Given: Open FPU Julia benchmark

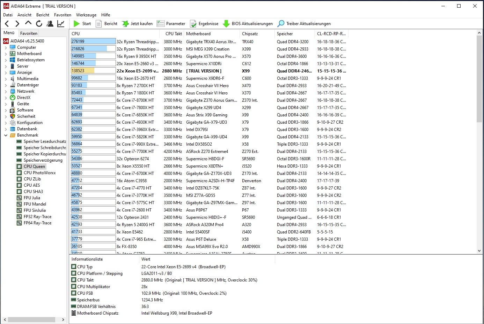Looking at the screenshot, I should click(32, 198).
